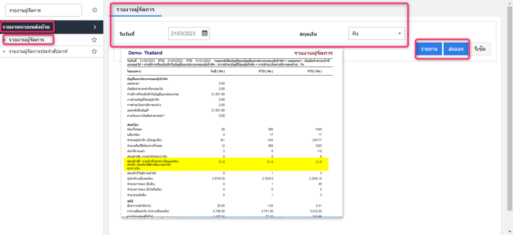
Task: Click the red รายงานผู้จัดการ report heading
Action: point(313,53)
